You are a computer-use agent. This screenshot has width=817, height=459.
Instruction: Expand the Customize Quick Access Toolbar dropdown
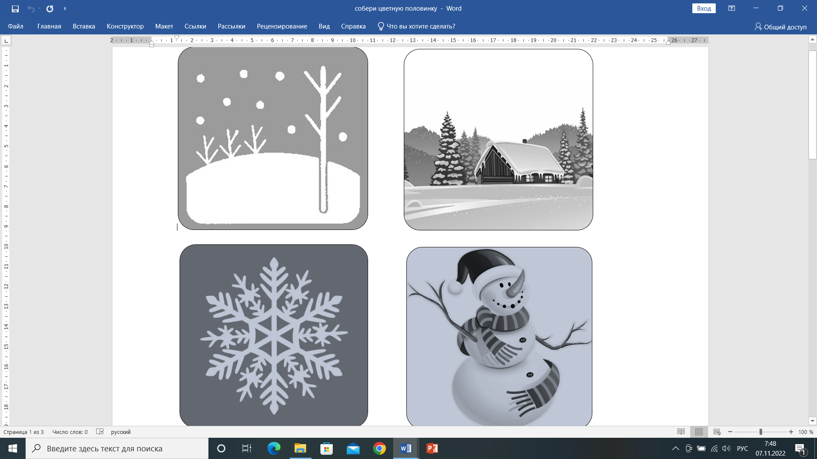click(65, 8)
